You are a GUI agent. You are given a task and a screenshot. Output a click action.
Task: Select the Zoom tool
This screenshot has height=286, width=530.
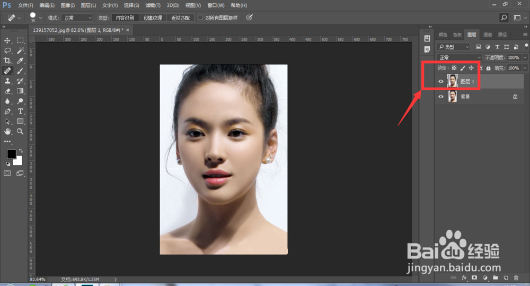click(20, 131)
